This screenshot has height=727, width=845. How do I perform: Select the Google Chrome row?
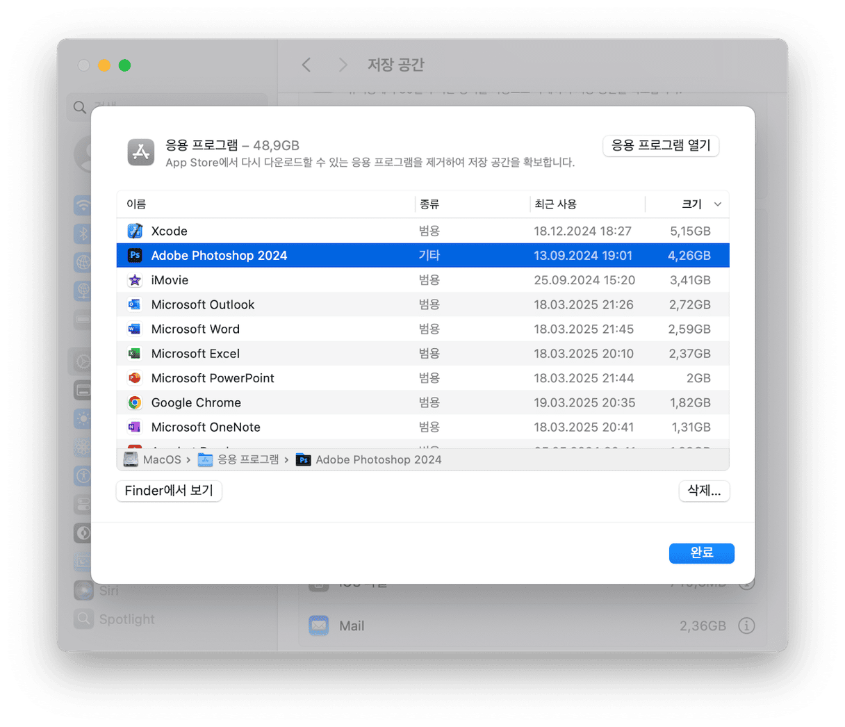pyautogui.click(x=423, y=402)
